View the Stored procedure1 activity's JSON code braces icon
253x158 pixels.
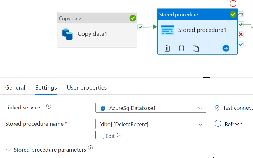tap(181, 48)
